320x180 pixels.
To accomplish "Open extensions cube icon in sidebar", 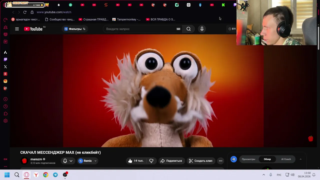I will click(x=5, y=114).
